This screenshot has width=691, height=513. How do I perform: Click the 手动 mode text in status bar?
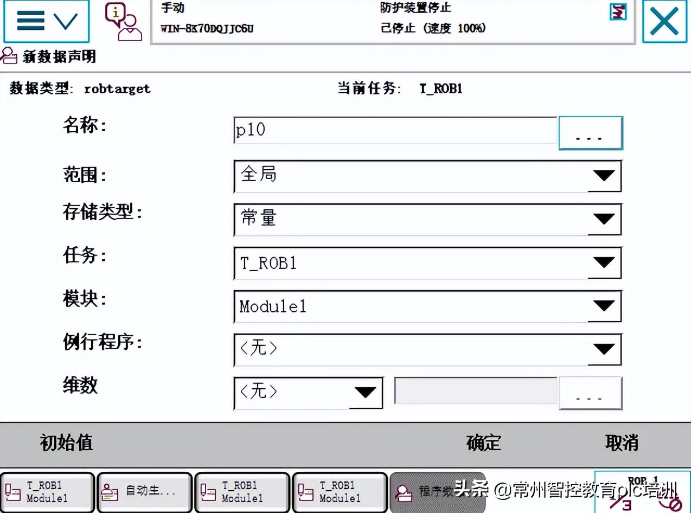[x=172, y=8]
